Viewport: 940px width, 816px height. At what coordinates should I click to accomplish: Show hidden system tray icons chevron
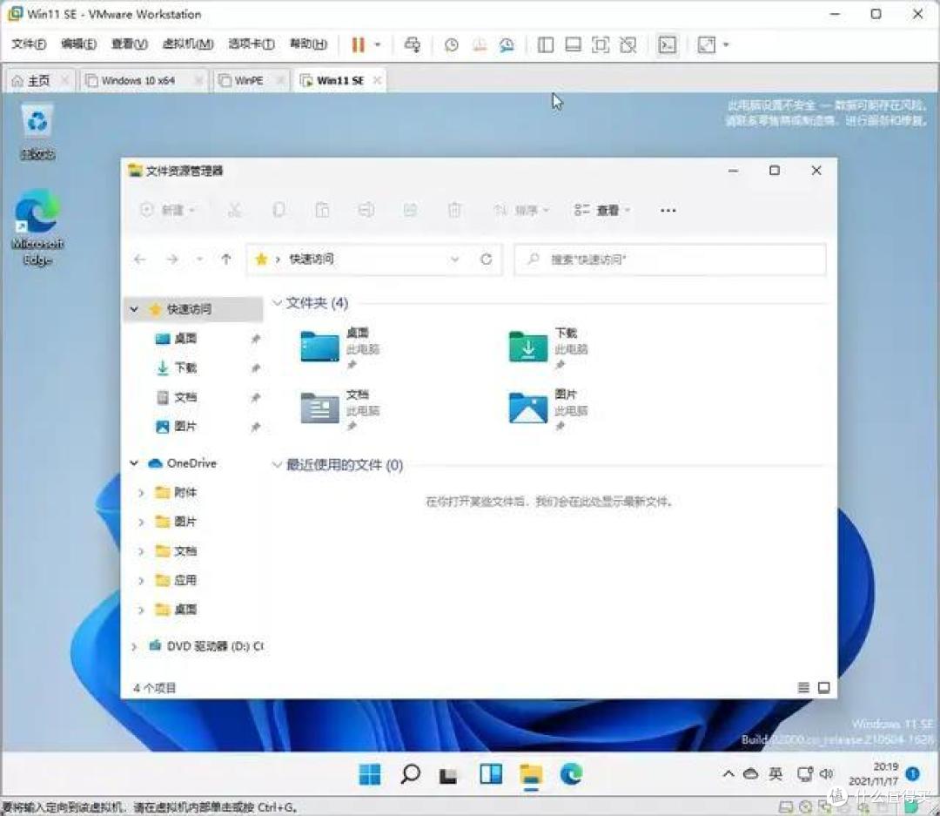tap(728, 774)
